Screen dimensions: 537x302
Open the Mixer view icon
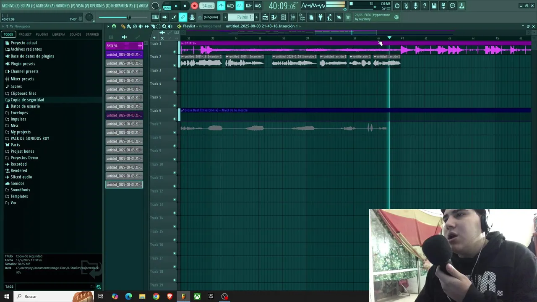tap(293, 17)
